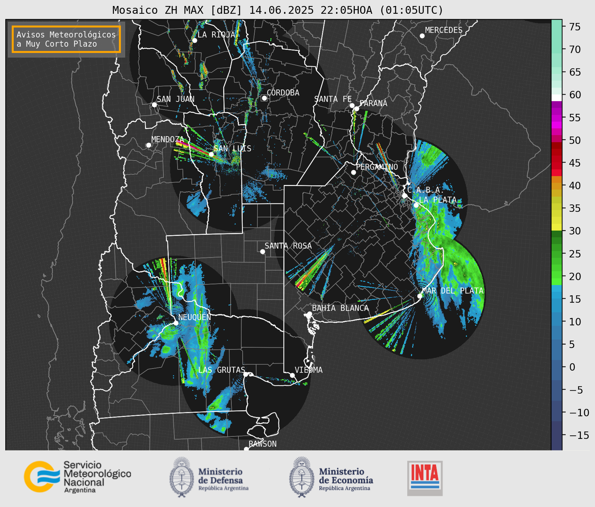Image resolution: width=595 pixels, height=507 pixels.
Task: Click the white 60 dBZ scale band
Action: tap(557, 97)
